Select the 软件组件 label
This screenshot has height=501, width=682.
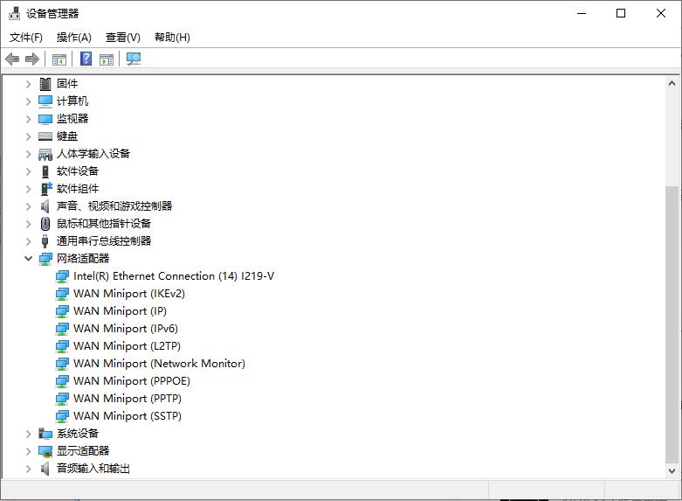[78, 189]
